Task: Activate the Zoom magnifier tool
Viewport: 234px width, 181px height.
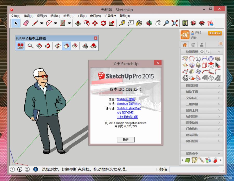Action: 166,23
